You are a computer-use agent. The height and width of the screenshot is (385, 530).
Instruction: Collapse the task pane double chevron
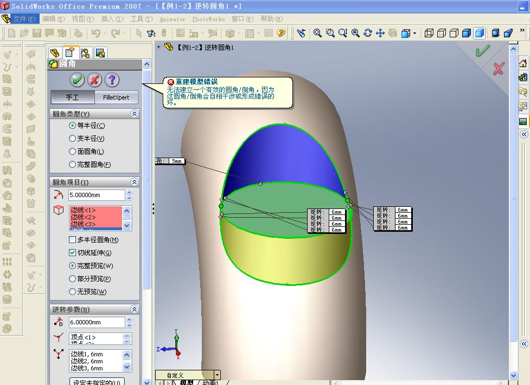coord(523,134)
